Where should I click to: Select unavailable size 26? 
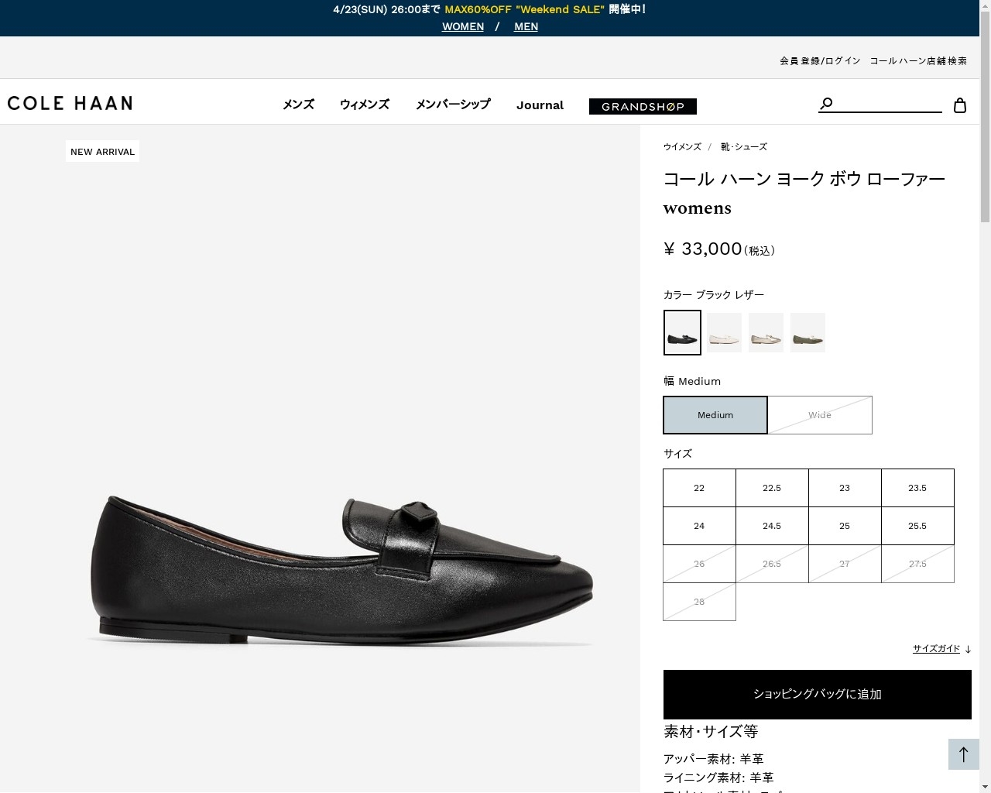[x=699, y=564]
